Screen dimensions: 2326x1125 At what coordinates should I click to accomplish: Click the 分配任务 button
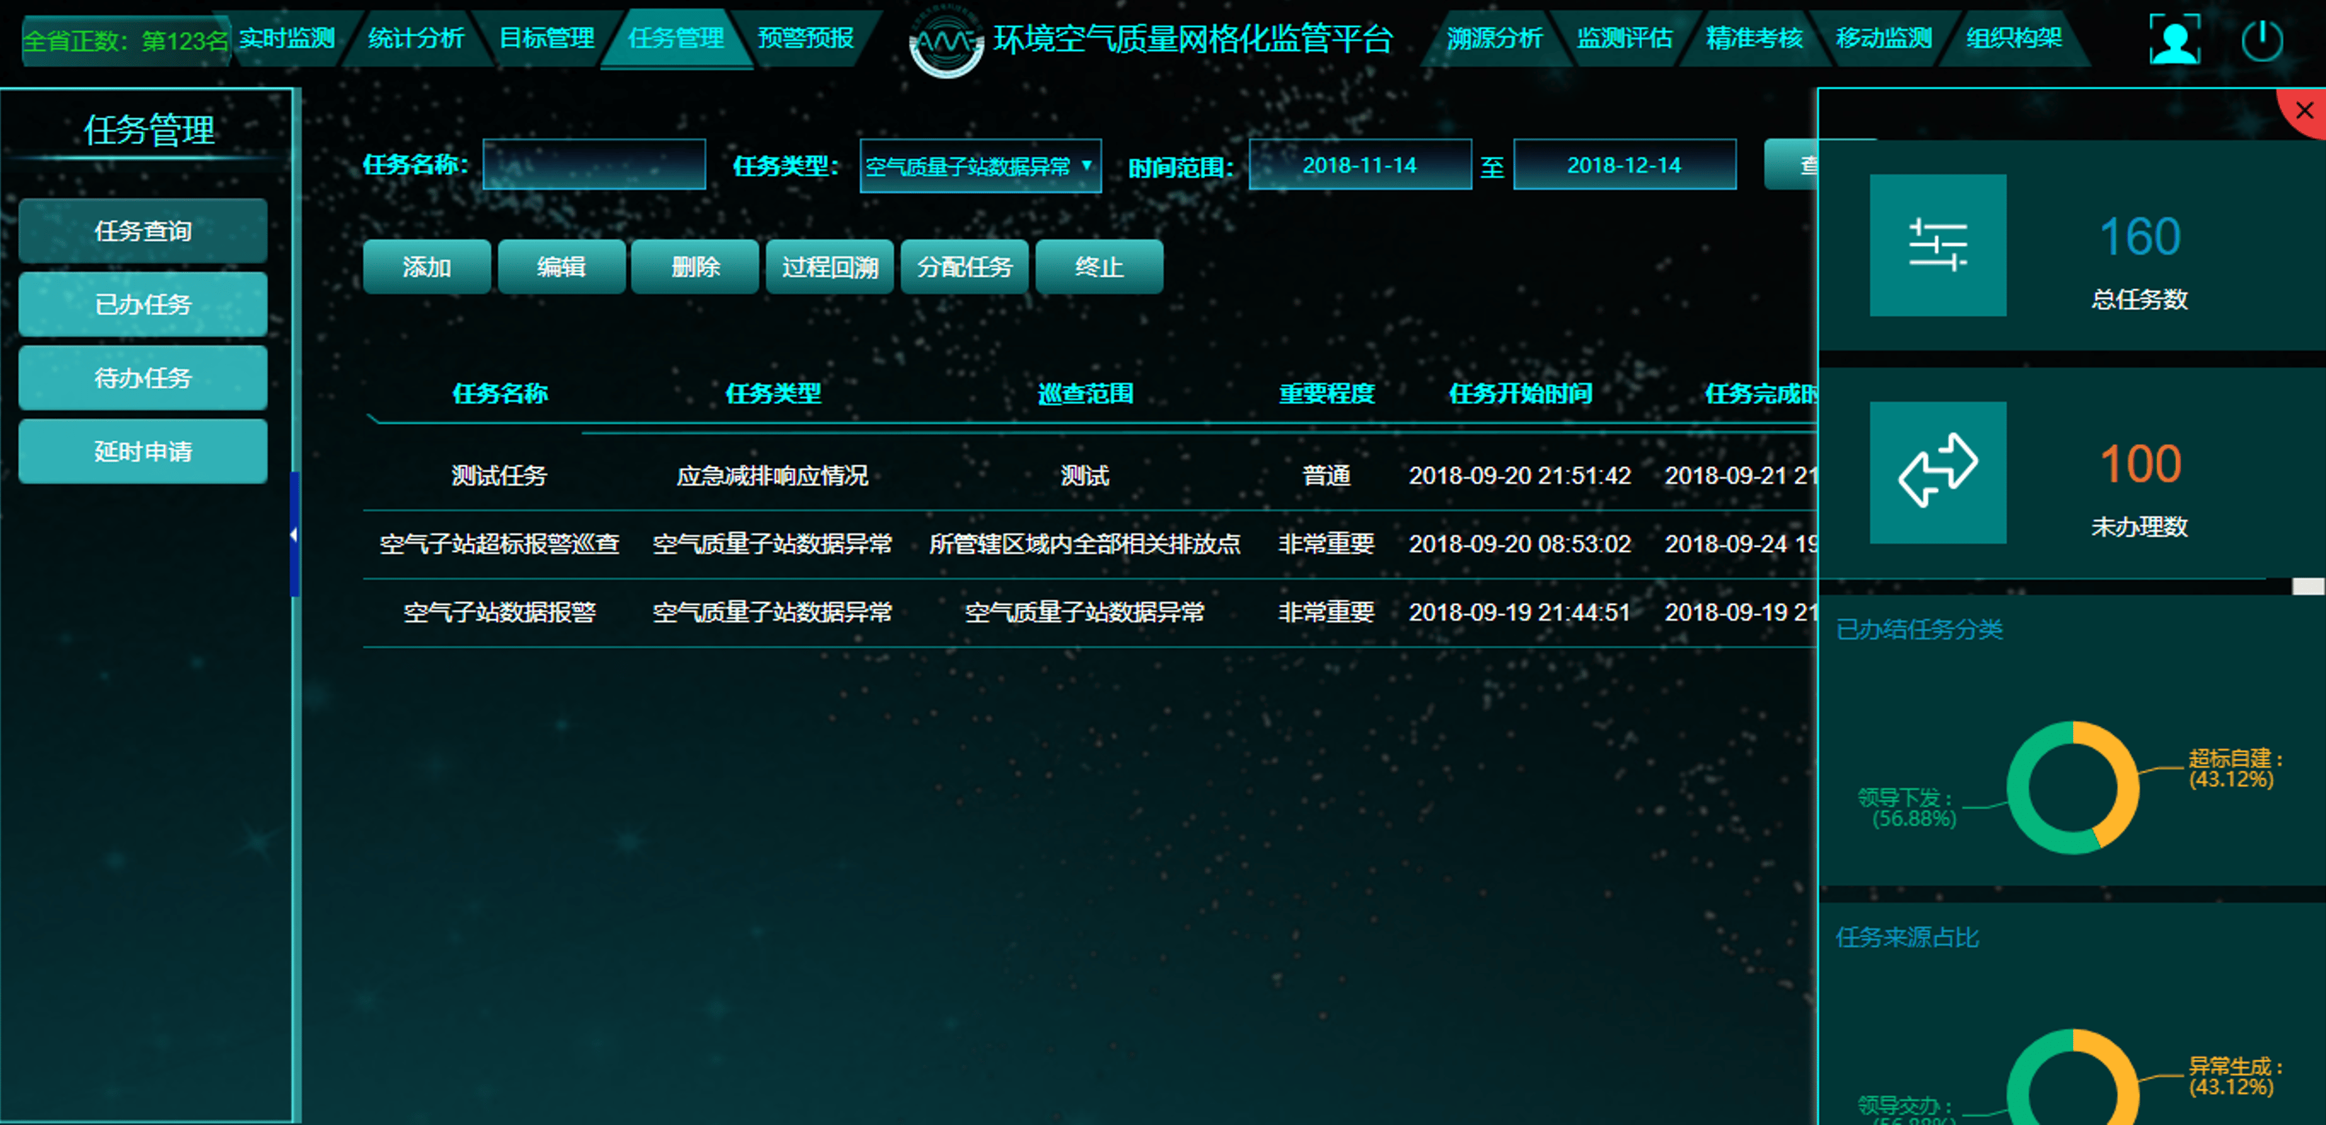point(964,267)
